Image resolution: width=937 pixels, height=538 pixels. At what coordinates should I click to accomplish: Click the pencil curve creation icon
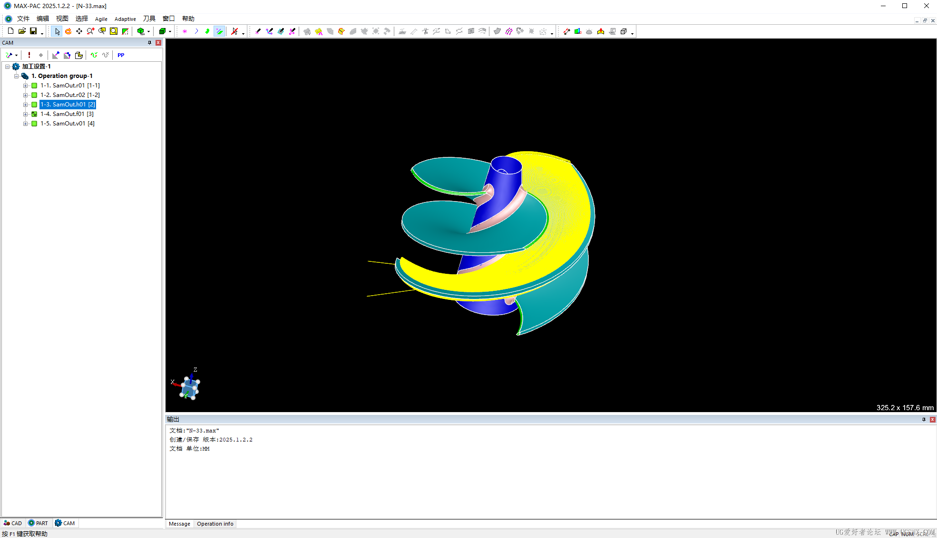(x=269, y=31)
